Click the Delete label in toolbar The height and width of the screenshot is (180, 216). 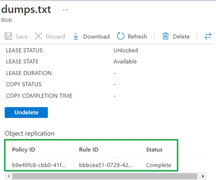point(181,36)
